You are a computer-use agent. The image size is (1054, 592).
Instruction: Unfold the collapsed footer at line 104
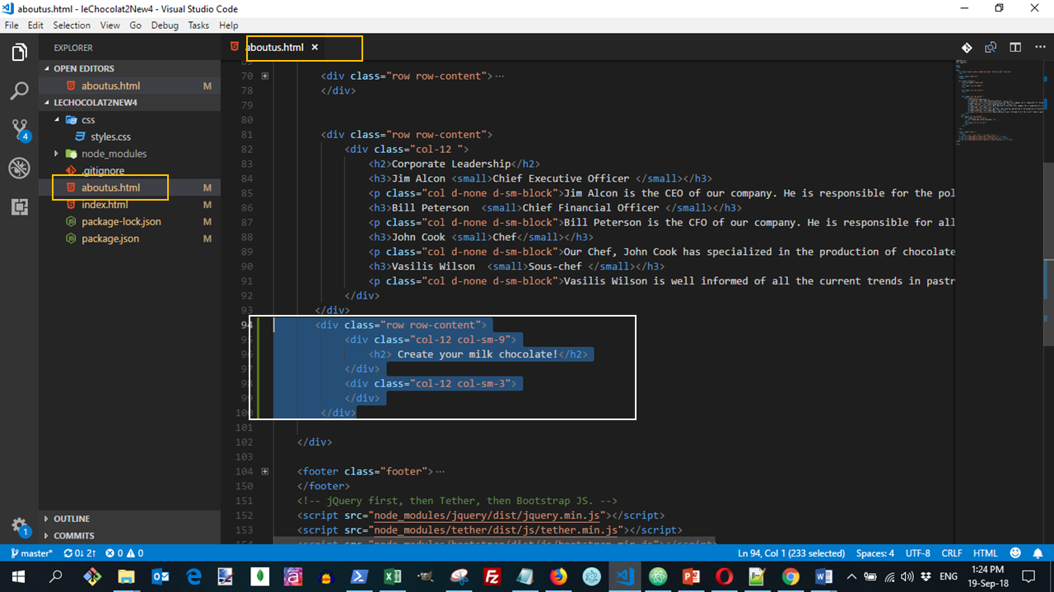coord(264,472)
